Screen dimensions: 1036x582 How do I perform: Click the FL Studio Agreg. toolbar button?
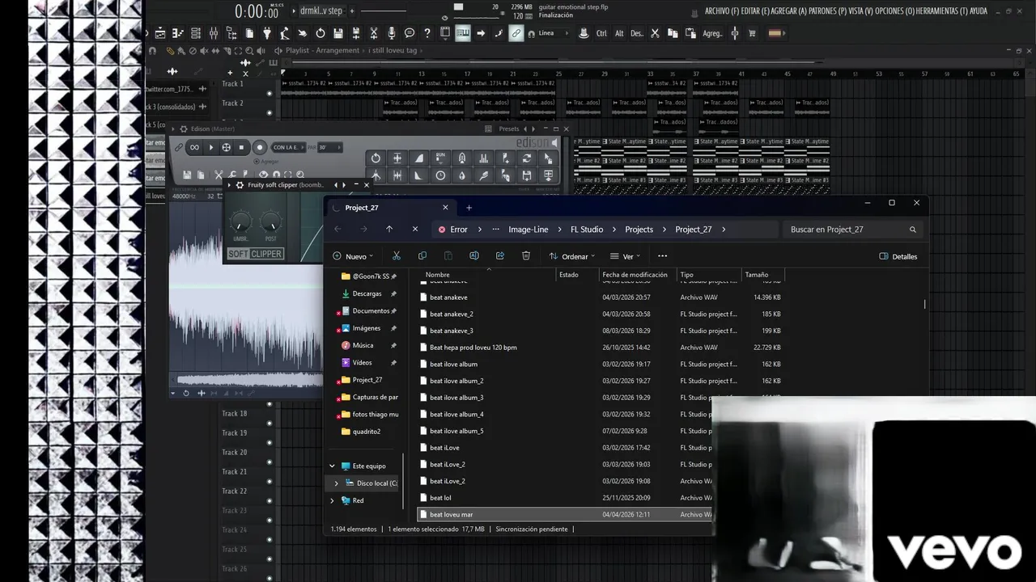click(712, 33)
